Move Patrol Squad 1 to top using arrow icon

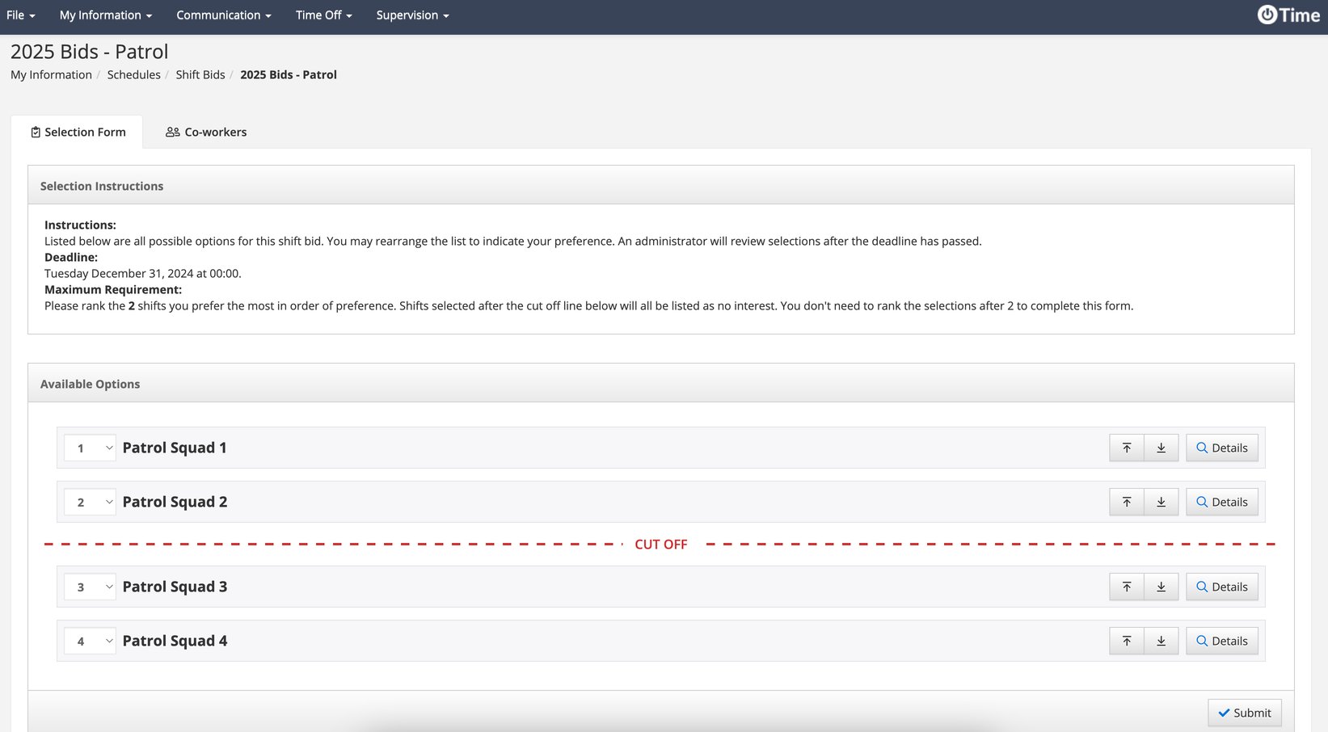click(1126, 447)
